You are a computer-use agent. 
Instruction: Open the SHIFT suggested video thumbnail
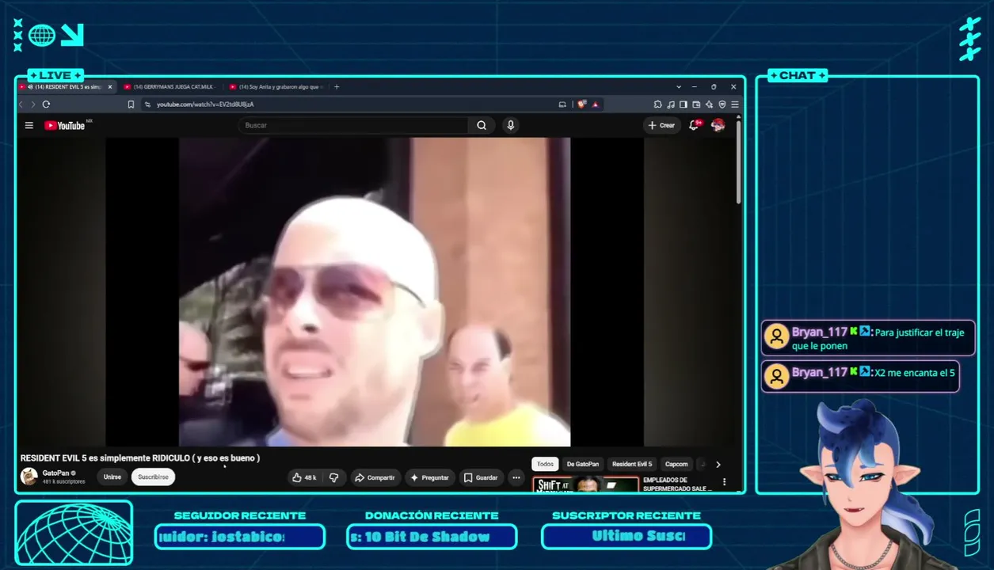[x=586, y=484]
